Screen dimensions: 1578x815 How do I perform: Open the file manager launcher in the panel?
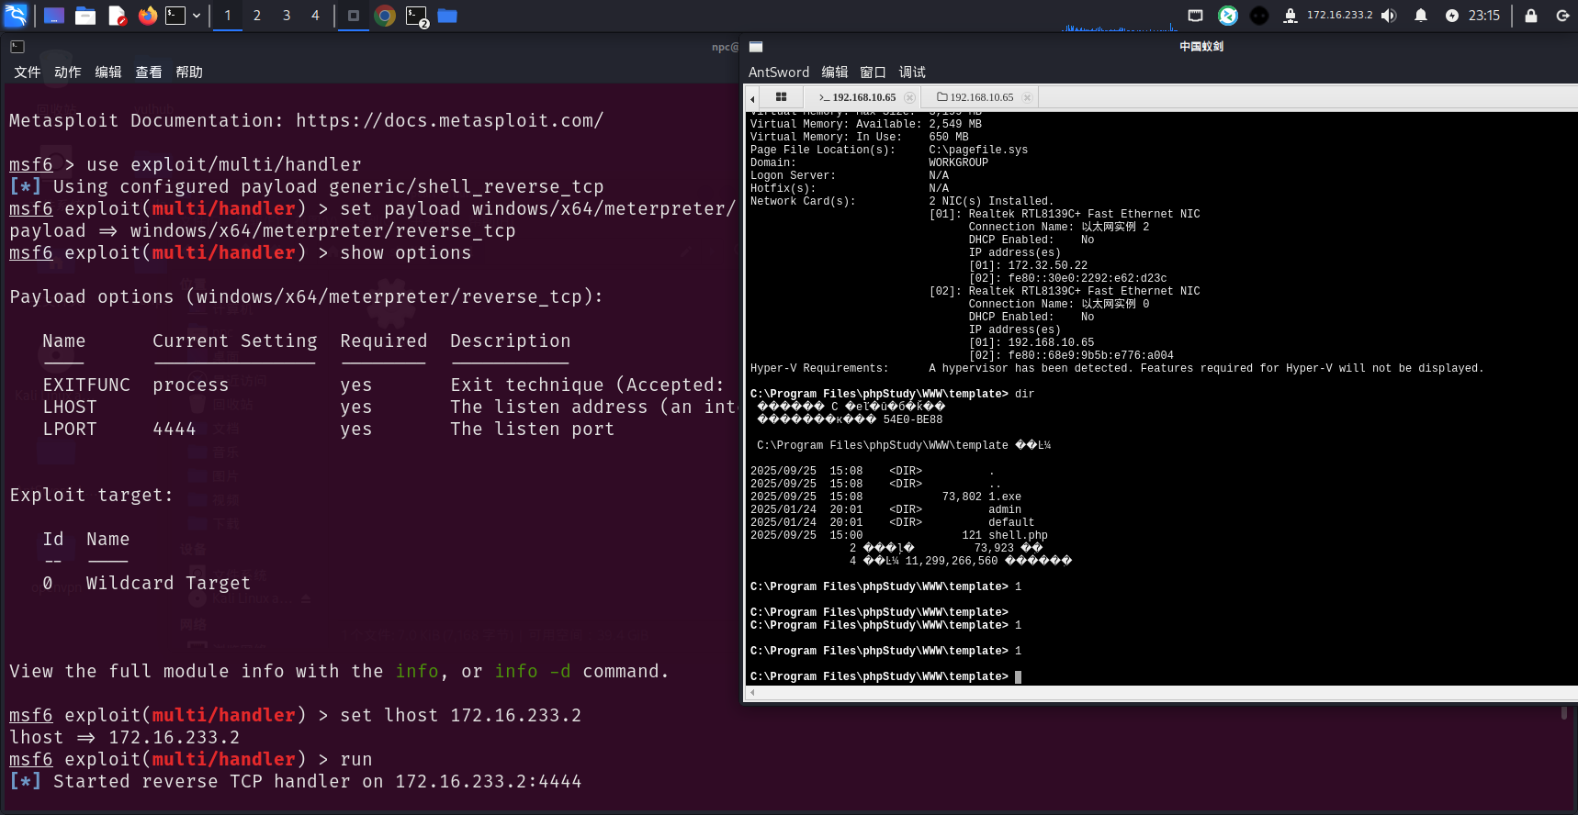click(x=85, y=16)
